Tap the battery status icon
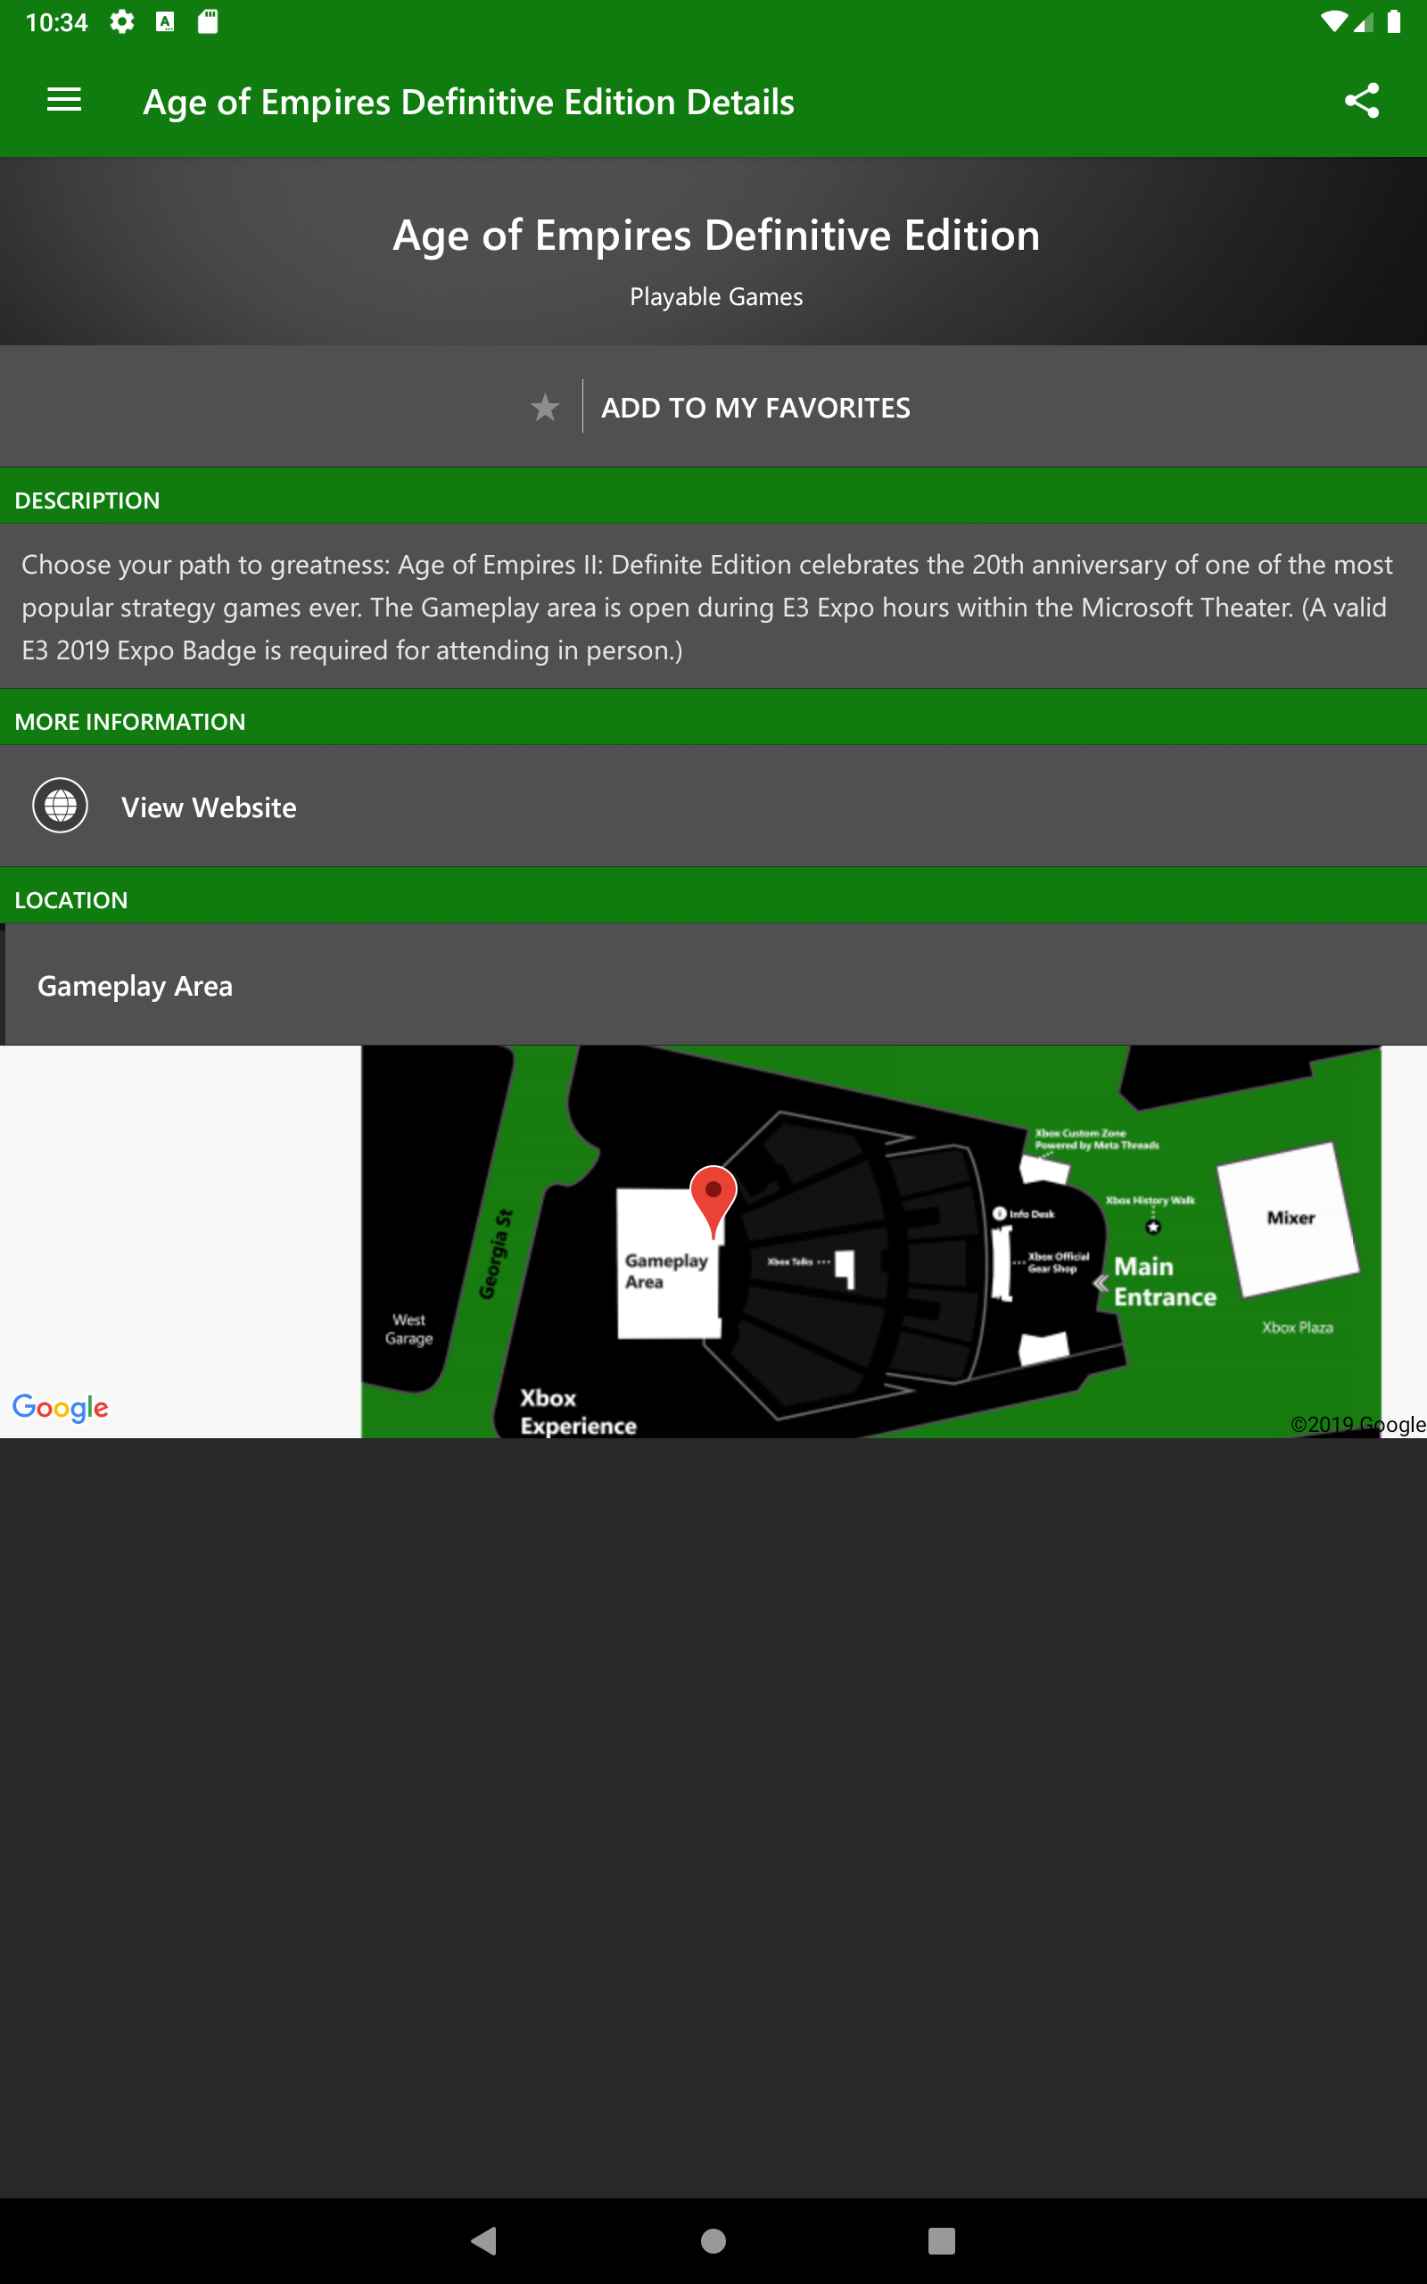The image size is (1427, 2284). [x=1394, y=21]
